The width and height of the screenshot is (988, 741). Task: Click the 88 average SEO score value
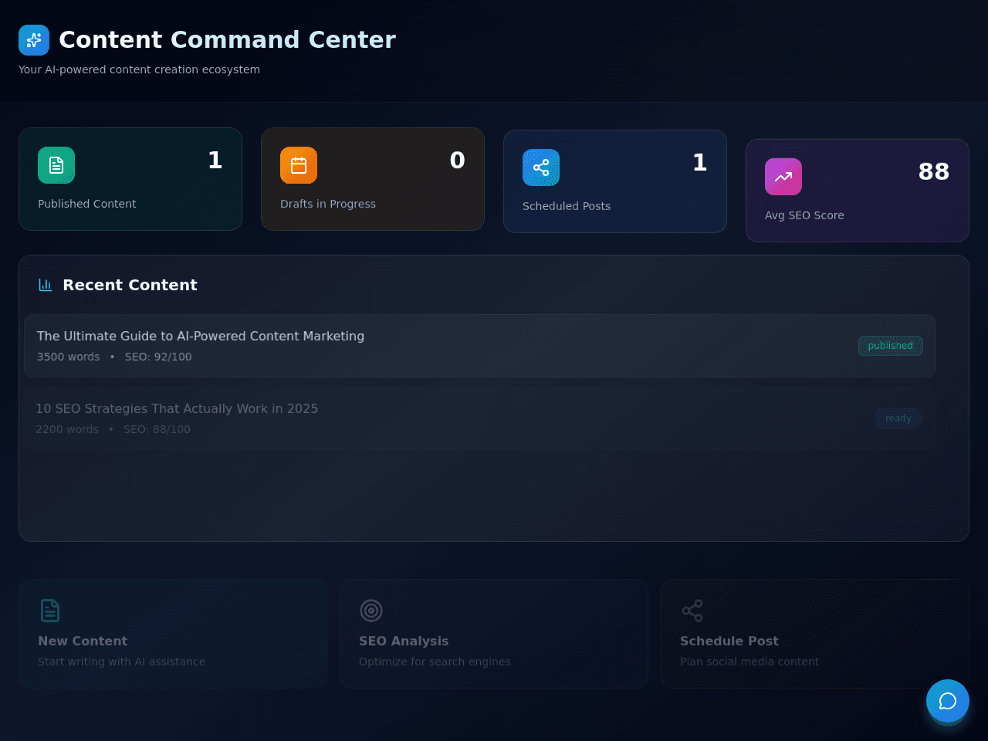click(934, 171)
